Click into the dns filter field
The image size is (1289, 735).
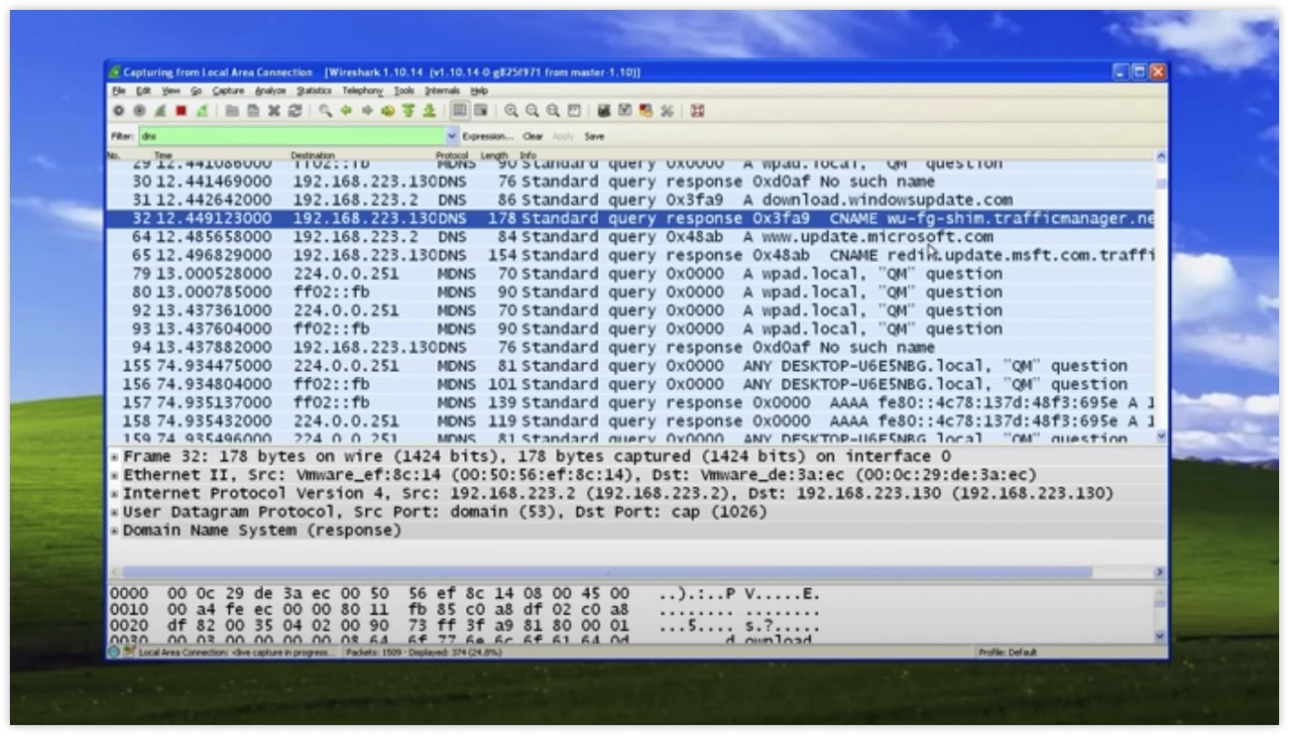292,136
